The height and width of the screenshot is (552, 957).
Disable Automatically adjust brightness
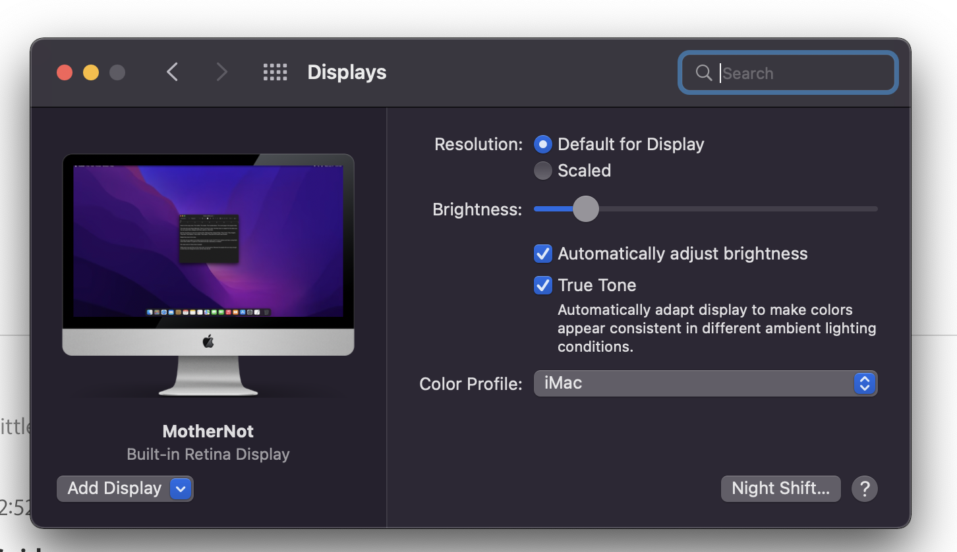[542, 254]
